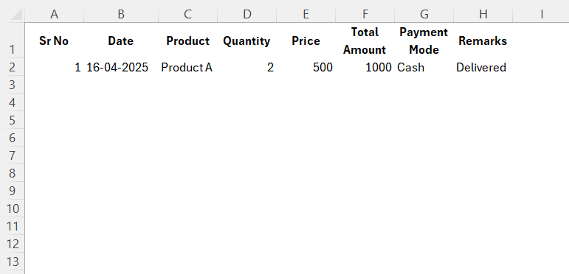The height and width of the screenshot is (274, 569).
Task: Select row 1 header
Action: 13,41
